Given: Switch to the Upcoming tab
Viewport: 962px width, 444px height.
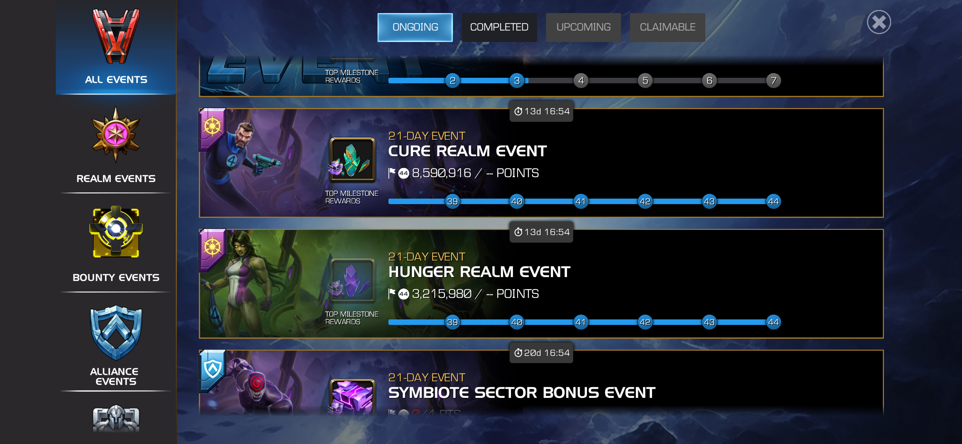Looking at the screenshot, I should point(583,27).
